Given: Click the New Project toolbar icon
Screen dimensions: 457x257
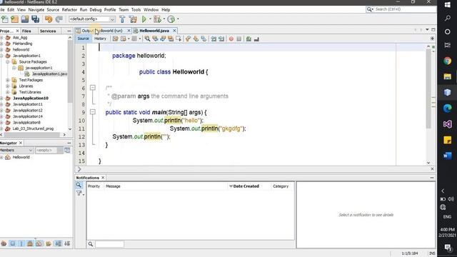Looking at the screenshot, I should [x=14, y=19].
